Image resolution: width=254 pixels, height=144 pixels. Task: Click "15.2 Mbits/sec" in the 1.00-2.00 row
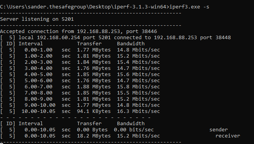(139, 56)
